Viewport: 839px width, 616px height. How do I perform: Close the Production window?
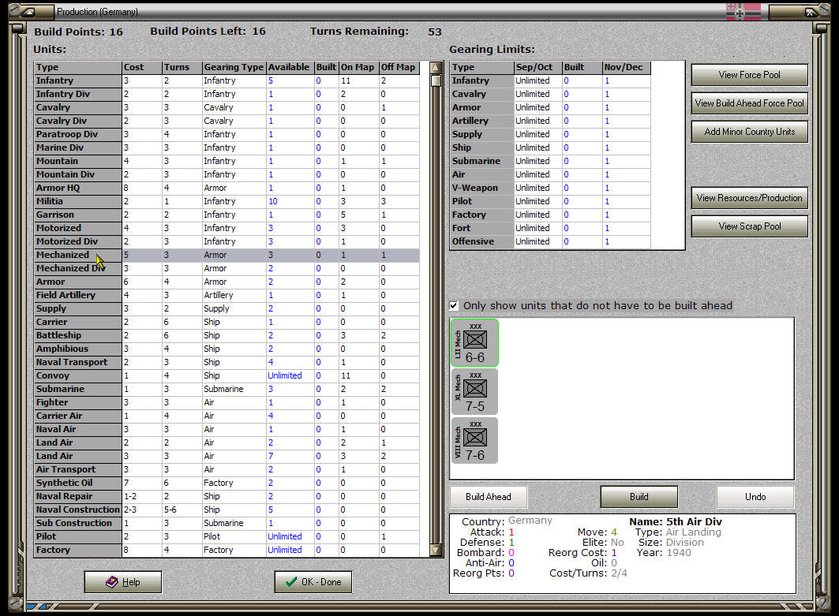tap(810, 12)
